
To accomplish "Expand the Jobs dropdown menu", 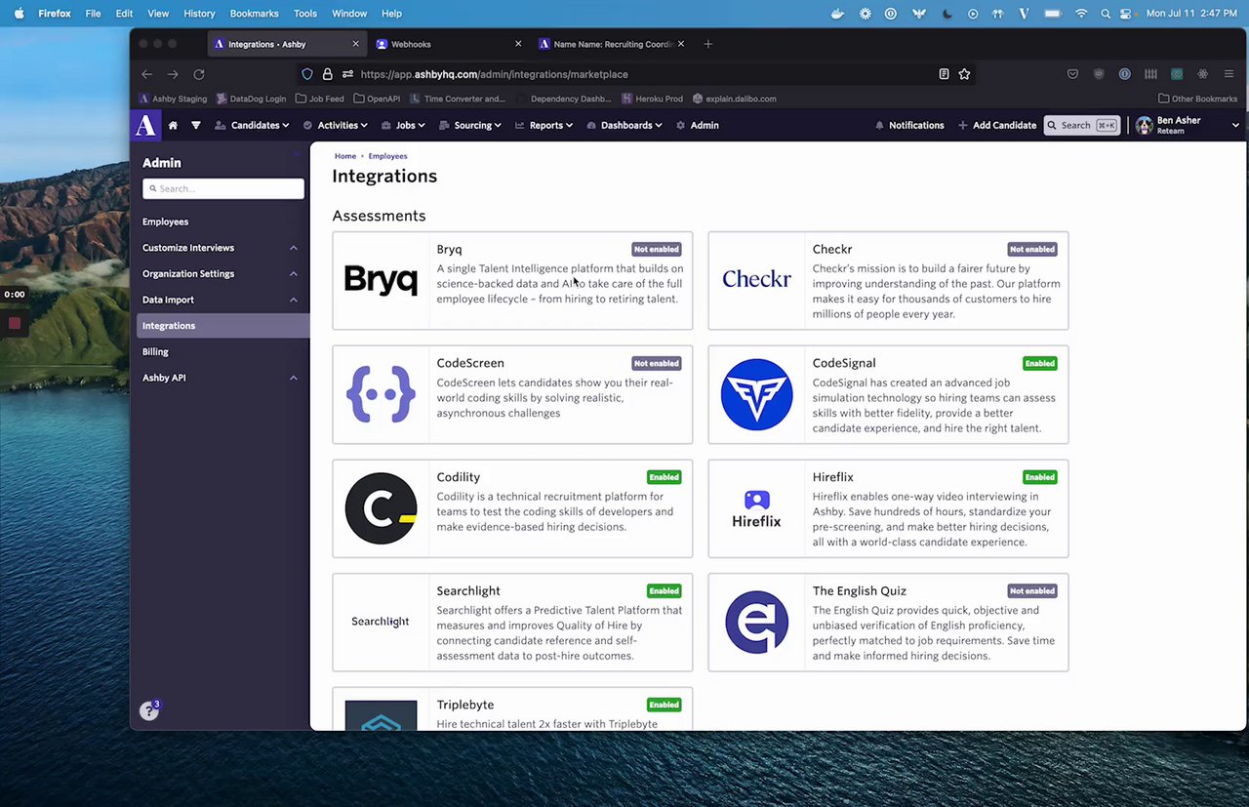I will (403, 125).
